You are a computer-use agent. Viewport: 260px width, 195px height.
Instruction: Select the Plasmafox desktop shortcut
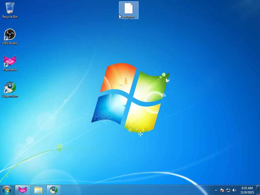(x=10, y=63)
